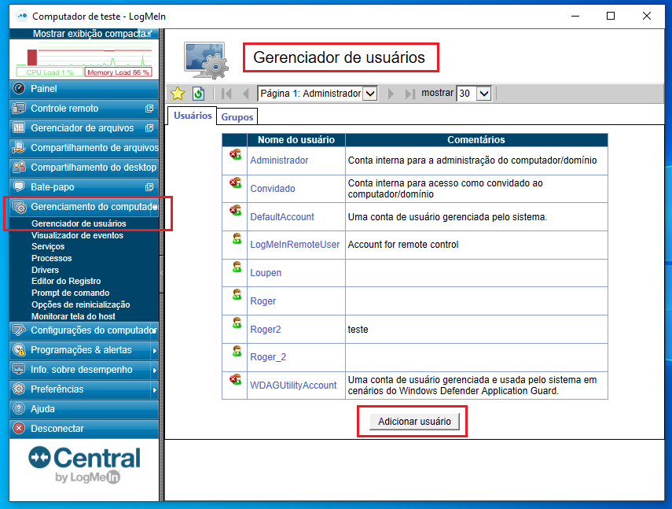
Task: Click the Adicionar usuário button
Action: pyautogui.click(x=414, y=422)
